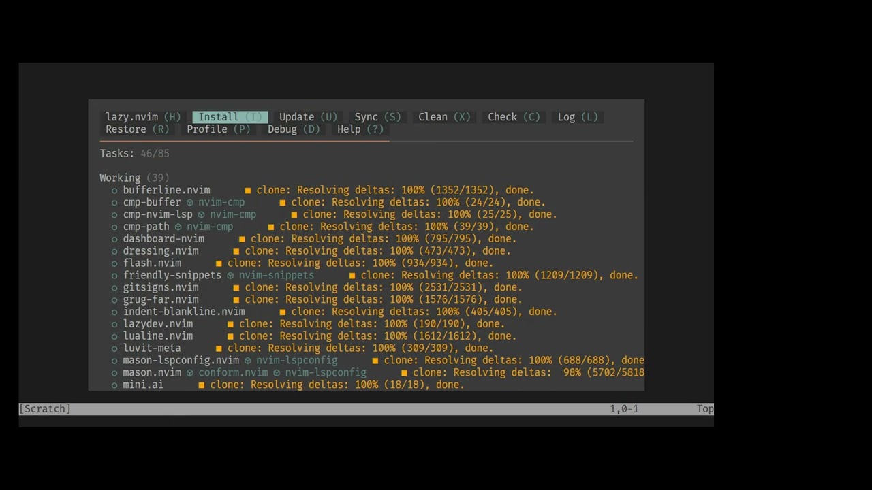The width and height of the screenshot is (872, 490).
Task: Click the circle marker beside bufferline.nvim
Action: tap(114, 191)
